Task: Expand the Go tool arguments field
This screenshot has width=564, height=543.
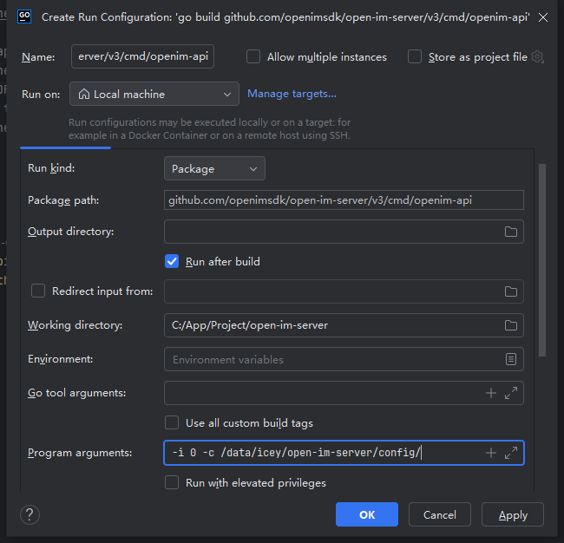Action: (x=510, y=393)
